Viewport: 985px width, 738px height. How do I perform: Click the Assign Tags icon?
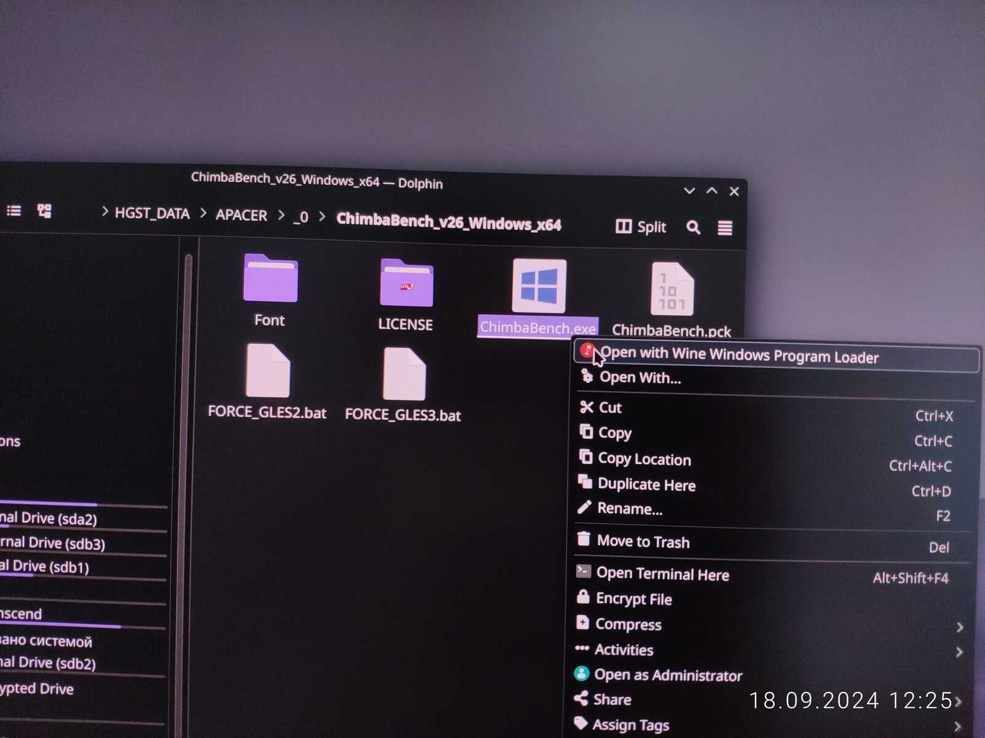pyautogui.click(x=580, y=723)
